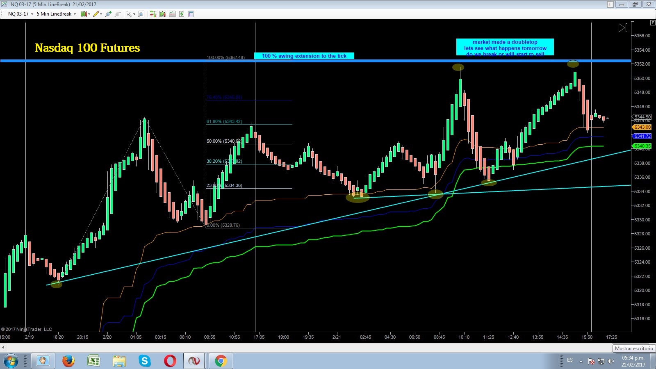Click the blue 5341.72 price marker
This screenshot has height=369, width=656.
click(642, 136)
